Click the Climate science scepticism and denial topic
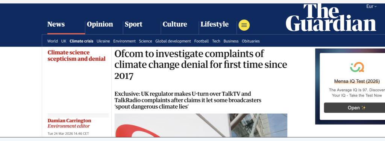 tap(77, 56)
